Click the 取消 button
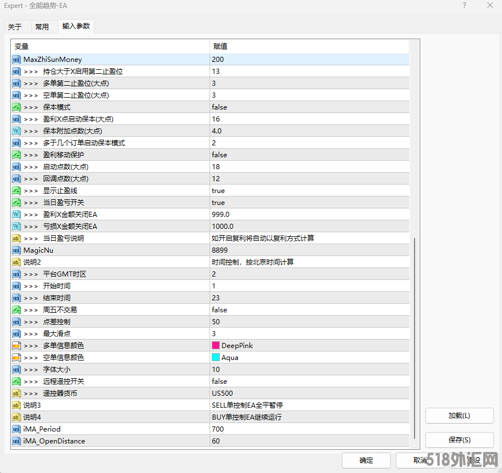The height and width of the screenshot is (473, 502). [420, 461]
